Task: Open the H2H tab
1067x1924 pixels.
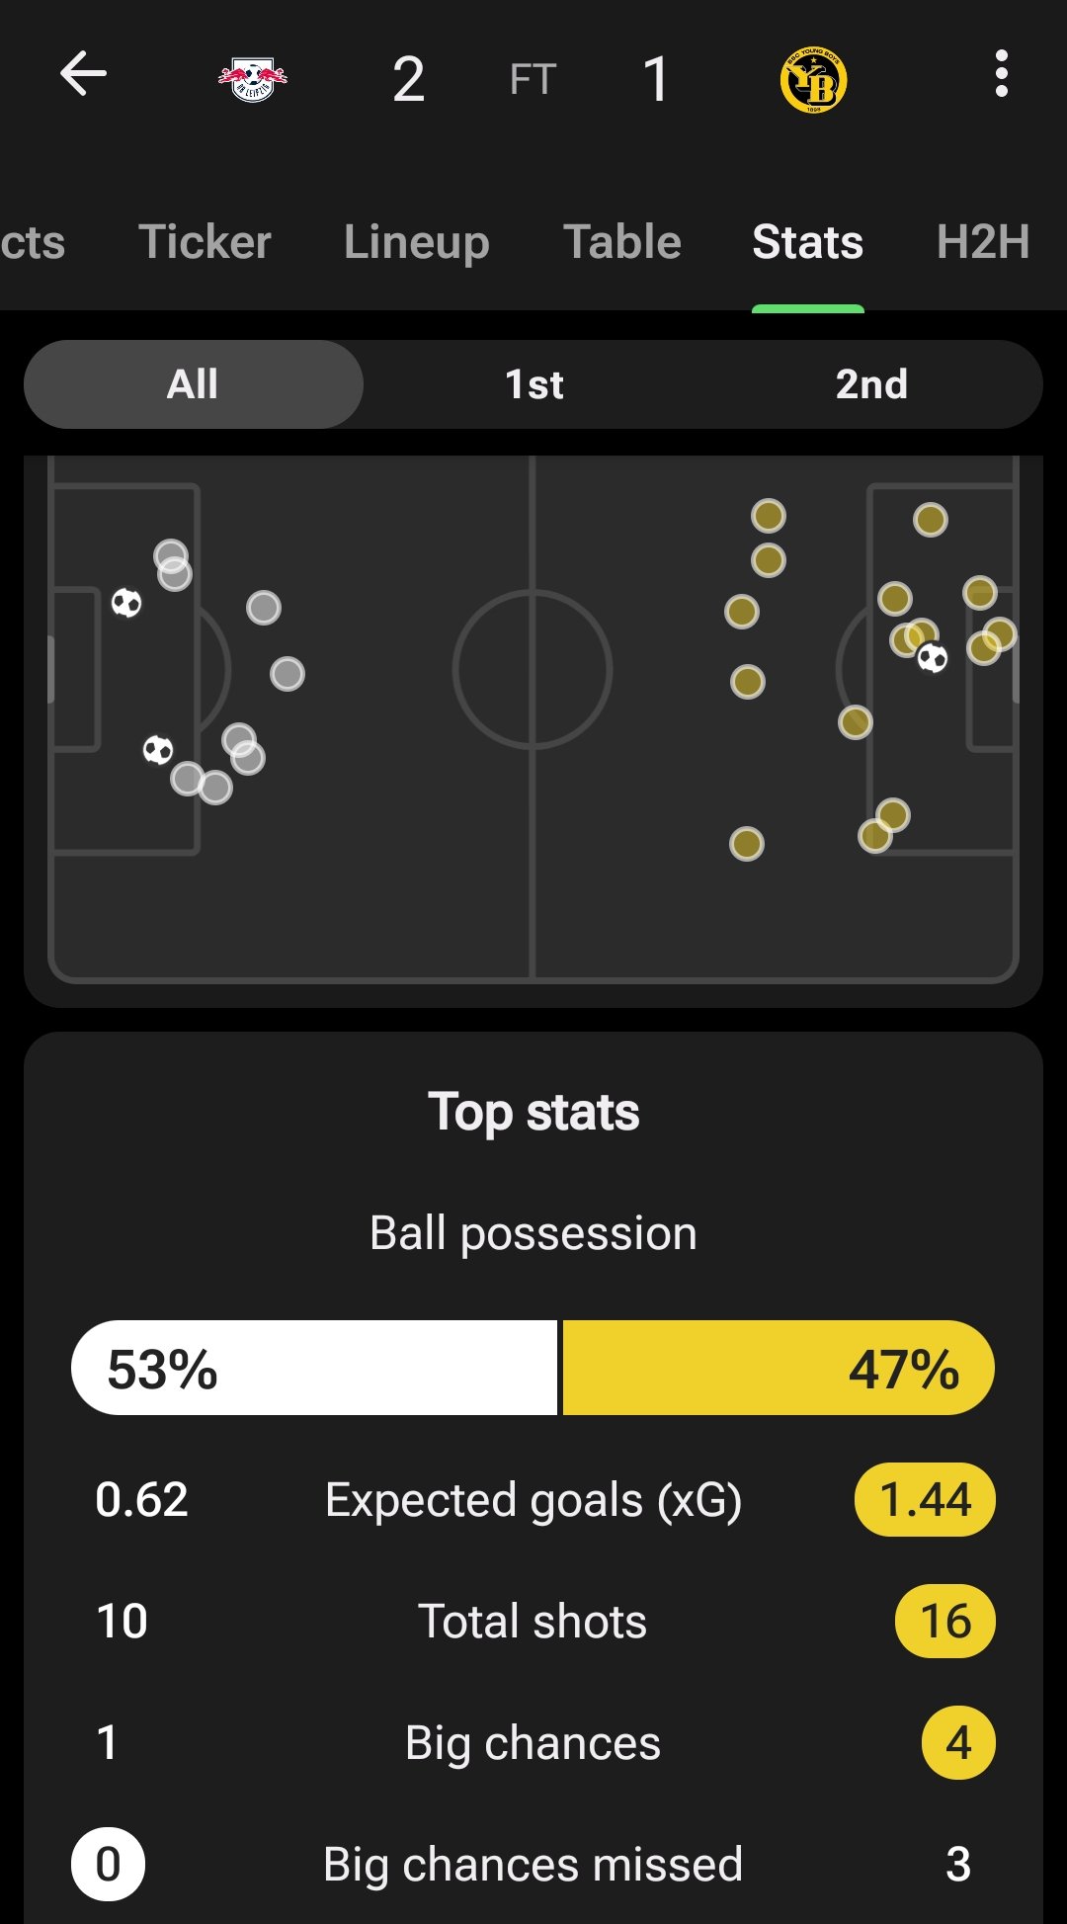Action: tap(983, 242)
